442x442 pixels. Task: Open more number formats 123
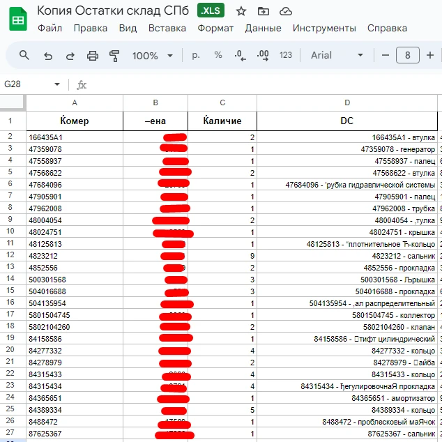pos(286,55)
